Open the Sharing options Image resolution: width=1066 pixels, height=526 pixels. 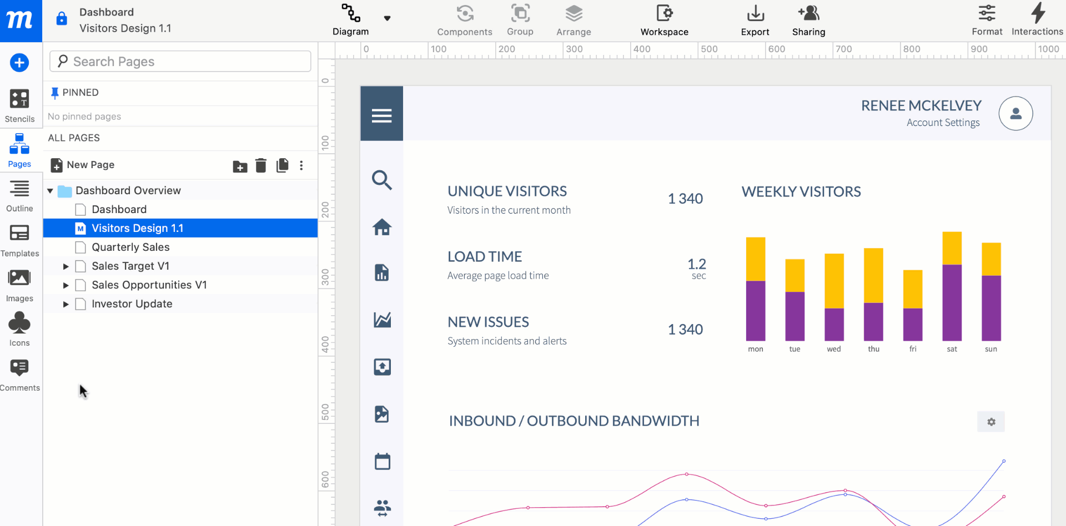point(808,20)
